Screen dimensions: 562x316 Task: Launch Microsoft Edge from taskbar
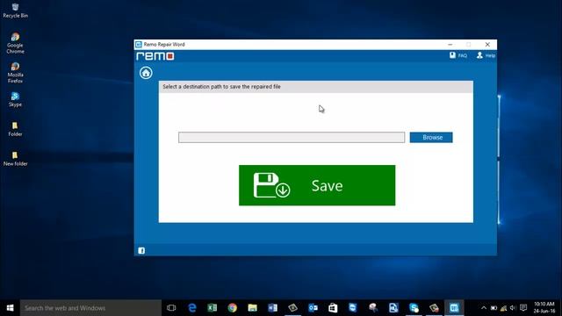(x=192, y=308)
